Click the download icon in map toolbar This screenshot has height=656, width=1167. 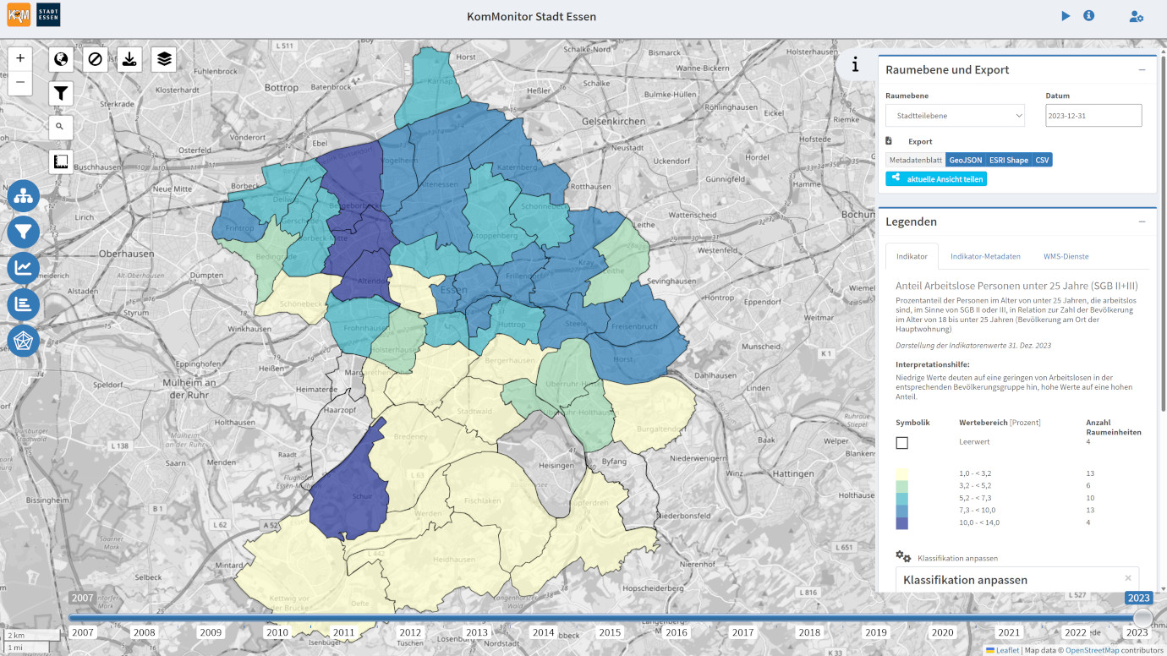pyautogui.click(x=129, y=59)
